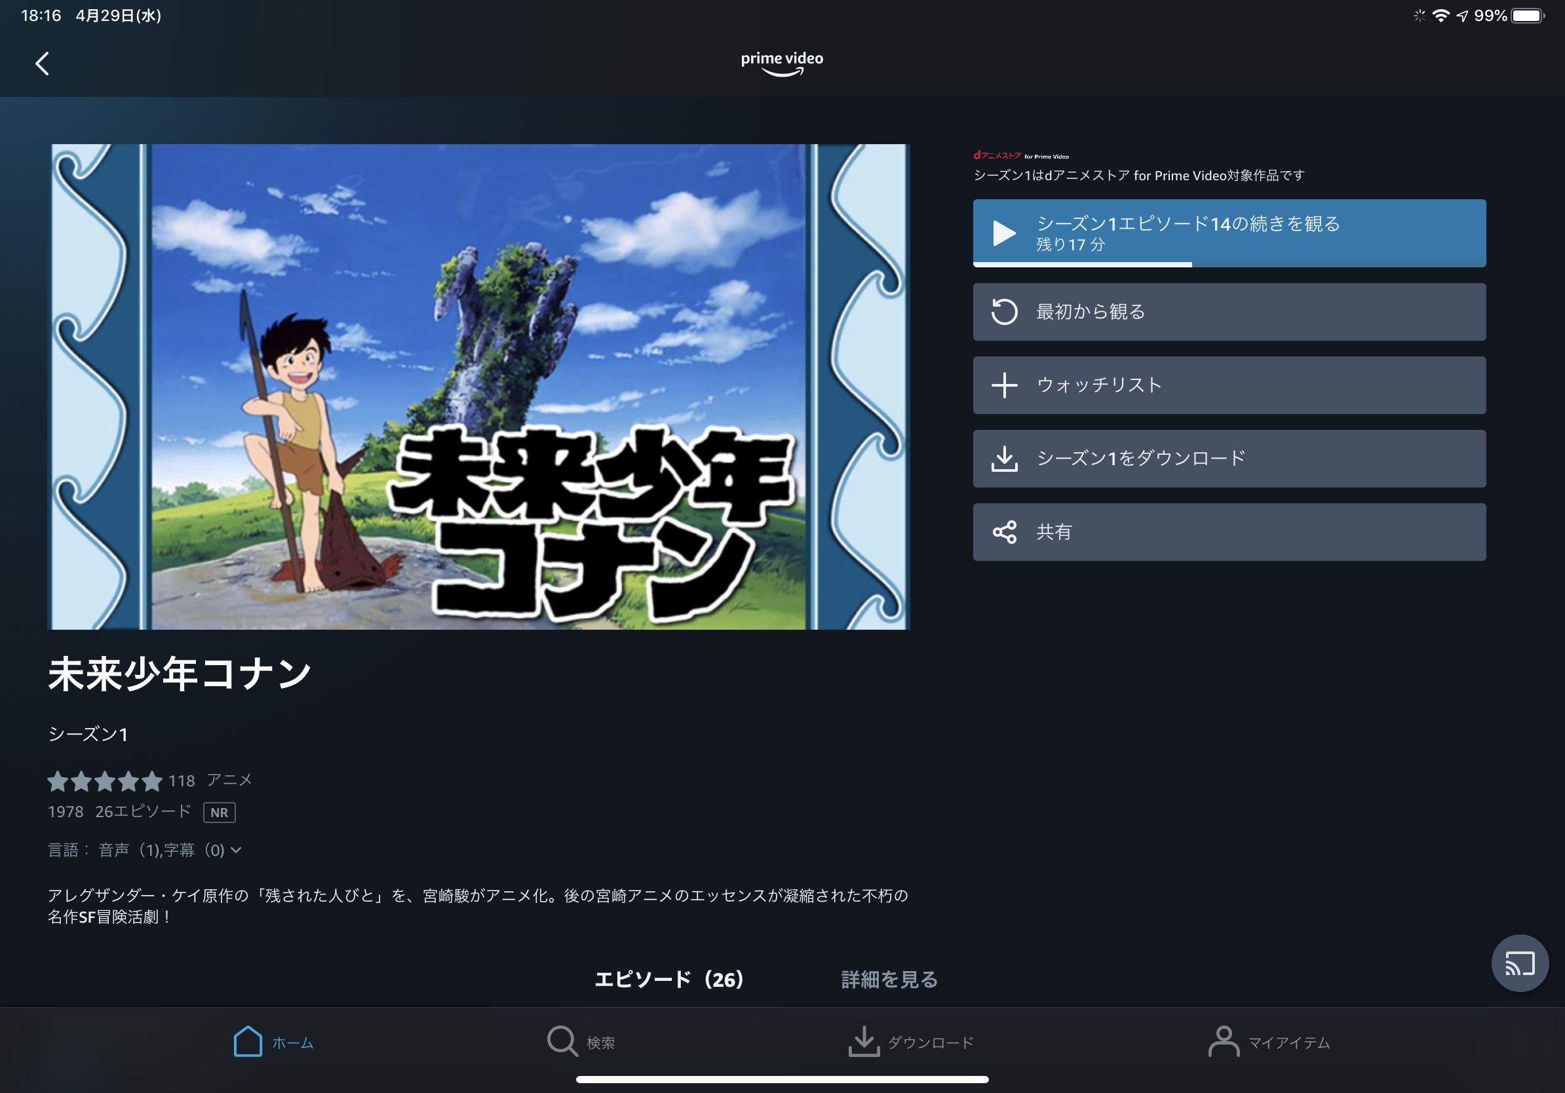Tap the back arrow icon

(42, 64)
